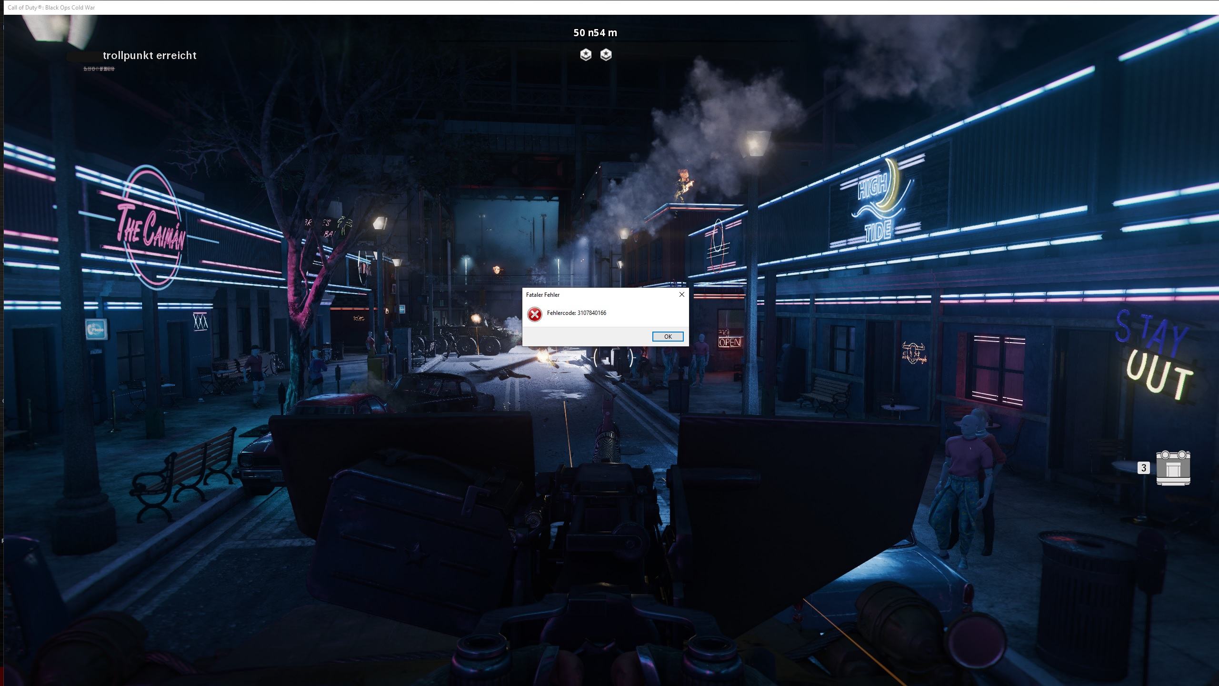Click the enemy on the rooftop
The width and height of the screenshot is (1219, 686).
684,185
